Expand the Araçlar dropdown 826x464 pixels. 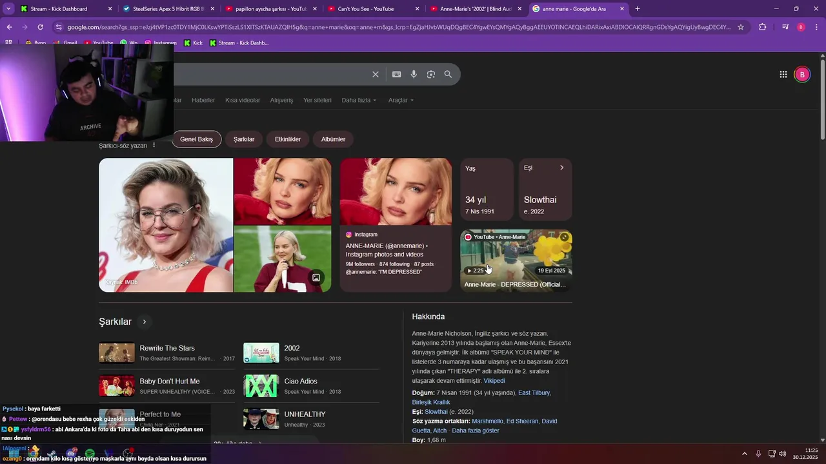coord(401,100)
